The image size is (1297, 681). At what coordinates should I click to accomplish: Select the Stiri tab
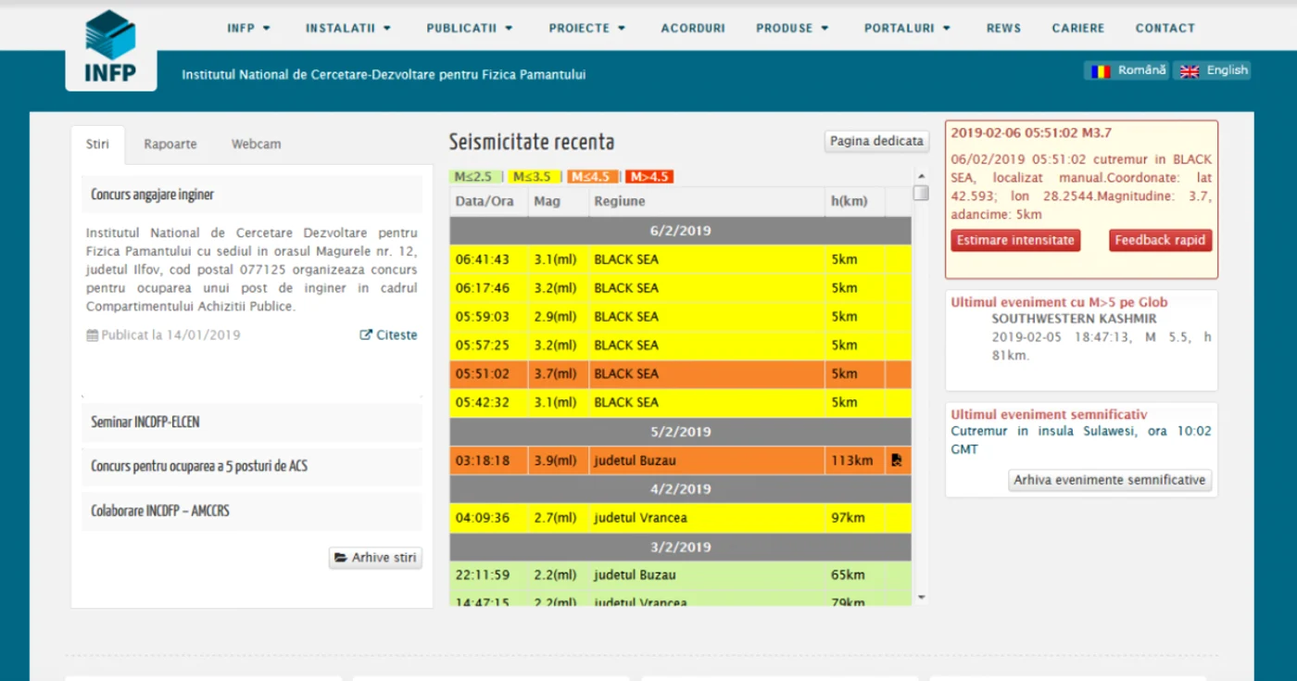pyautogui.click(x=97, y=145)
